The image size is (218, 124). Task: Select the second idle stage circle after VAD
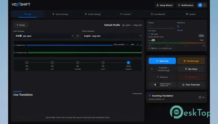click(52, 63)
